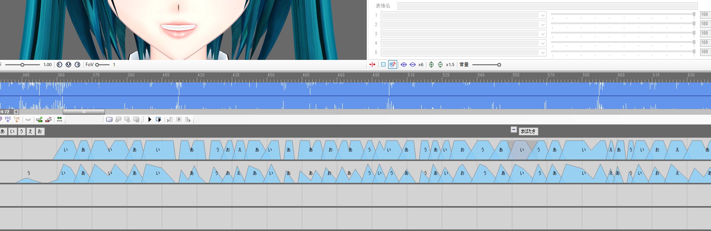Screen dimensions: 711x231
Task: Toggle the small blue square icon
Action: [x=383, y=65]
